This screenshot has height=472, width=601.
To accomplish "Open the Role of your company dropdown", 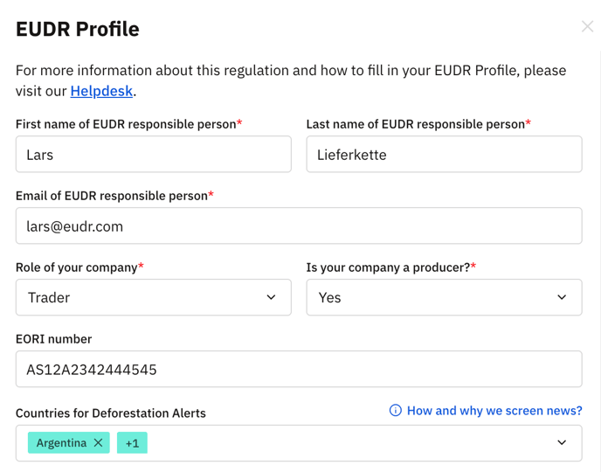I will pos(153,298).
